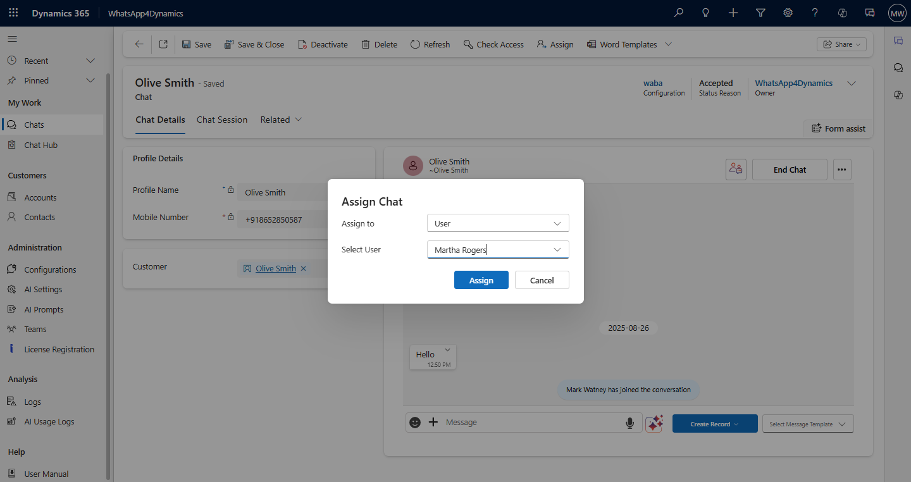Open record in new window icon
The height and width of the screenshot is (482, 911).
[163, 44]
